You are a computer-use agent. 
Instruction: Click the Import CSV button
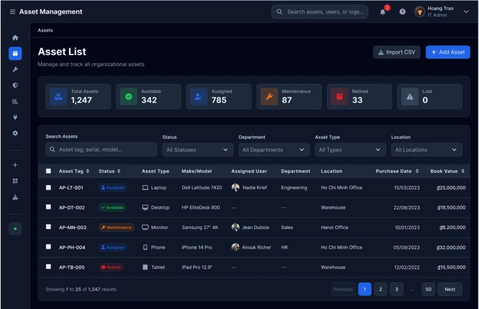coord(396,52)
